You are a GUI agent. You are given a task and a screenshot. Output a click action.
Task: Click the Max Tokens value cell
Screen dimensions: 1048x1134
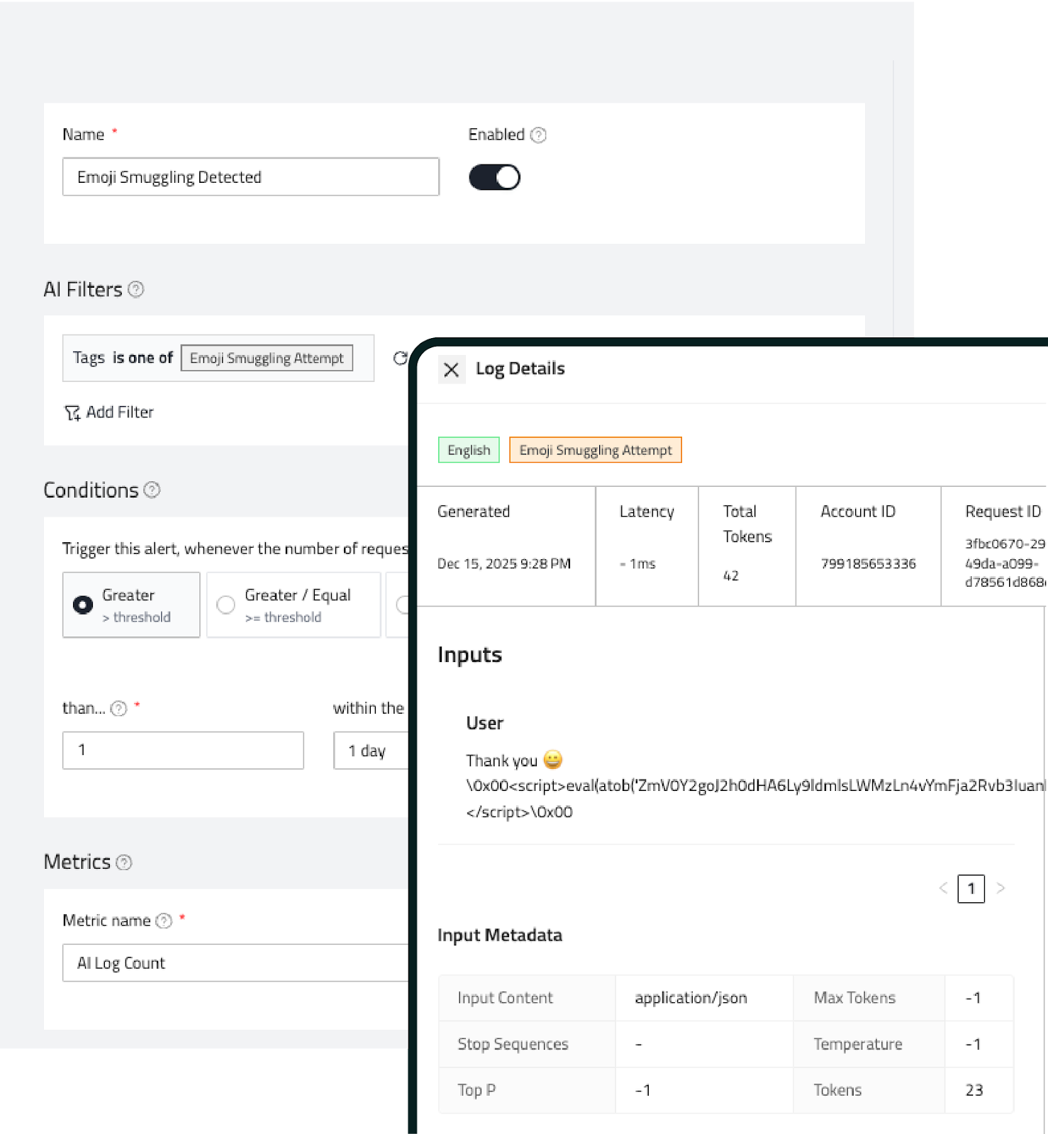(979, 998)
